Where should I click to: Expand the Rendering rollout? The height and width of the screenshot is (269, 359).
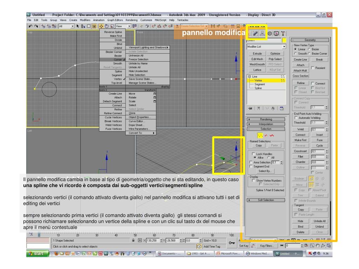pyautogui.click(x=266, y=119)
